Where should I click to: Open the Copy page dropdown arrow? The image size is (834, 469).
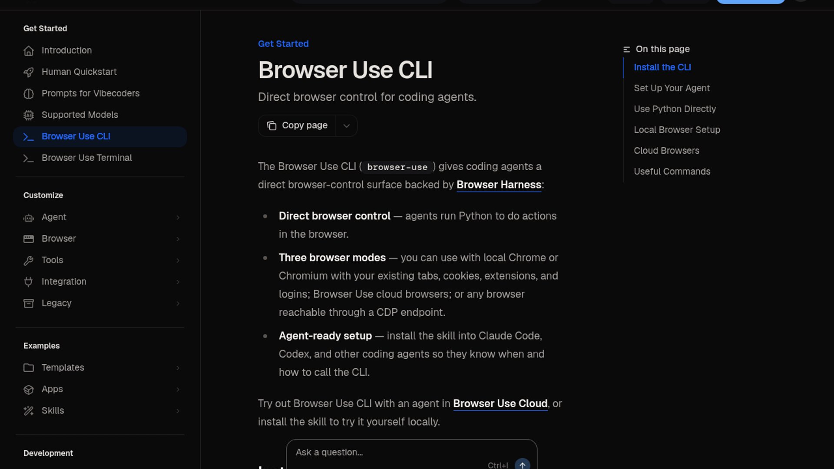pyautogui.click(x=346, y=126)
